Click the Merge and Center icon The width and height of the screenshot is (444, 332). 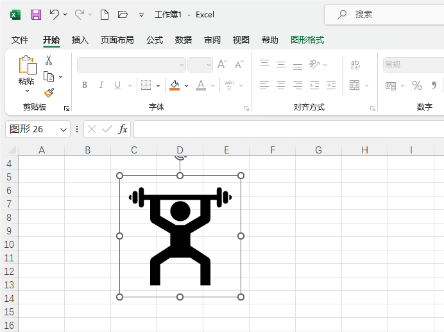[x=355, y=85]
